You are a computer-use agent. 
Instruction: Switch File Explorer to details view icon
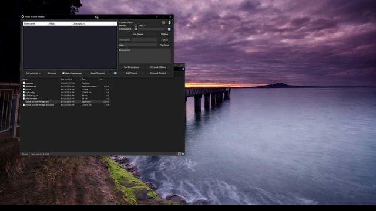click(179, 154)
